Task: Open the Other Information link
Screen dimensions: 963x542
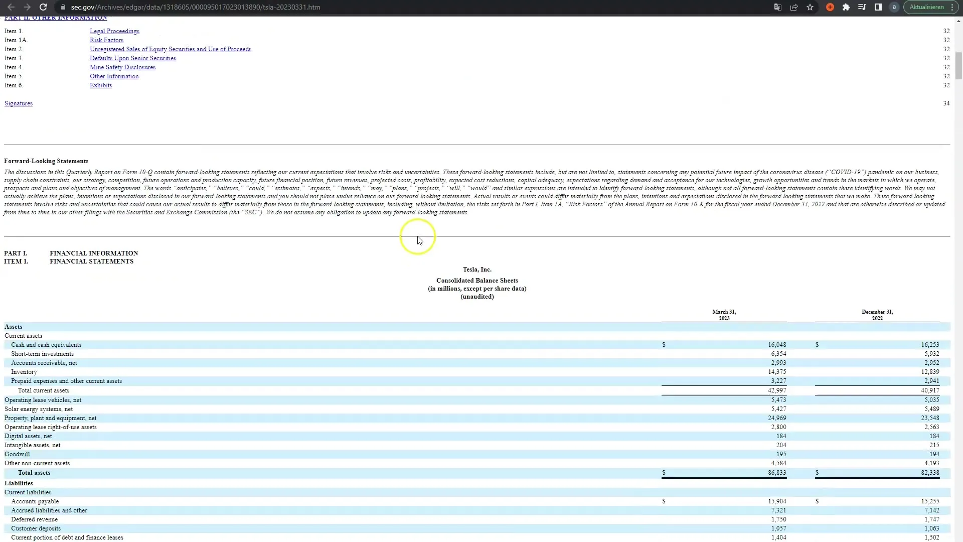Action: (x=114, y=76)
